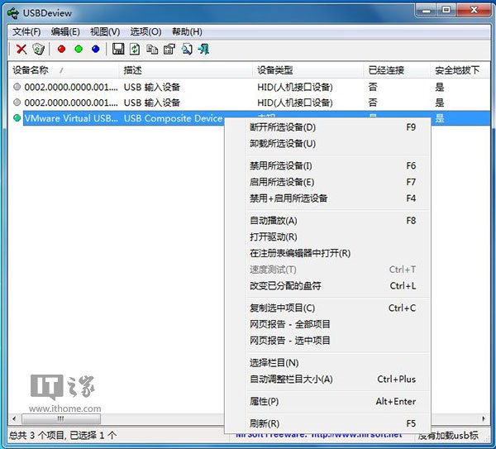Screen dimensions: 496x449
Task: Click the USBDeview app icon in title bar
Action: [13, 13]
